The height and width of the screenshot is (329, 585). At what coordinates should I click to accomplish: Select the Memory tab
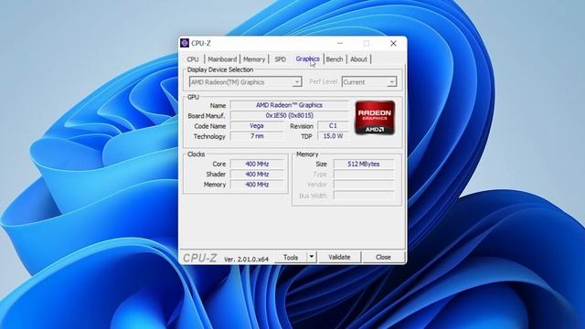pos(254,59)
